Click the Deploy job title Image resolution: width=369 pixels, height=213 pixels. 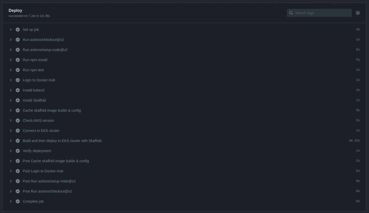[x=15, y=10]
